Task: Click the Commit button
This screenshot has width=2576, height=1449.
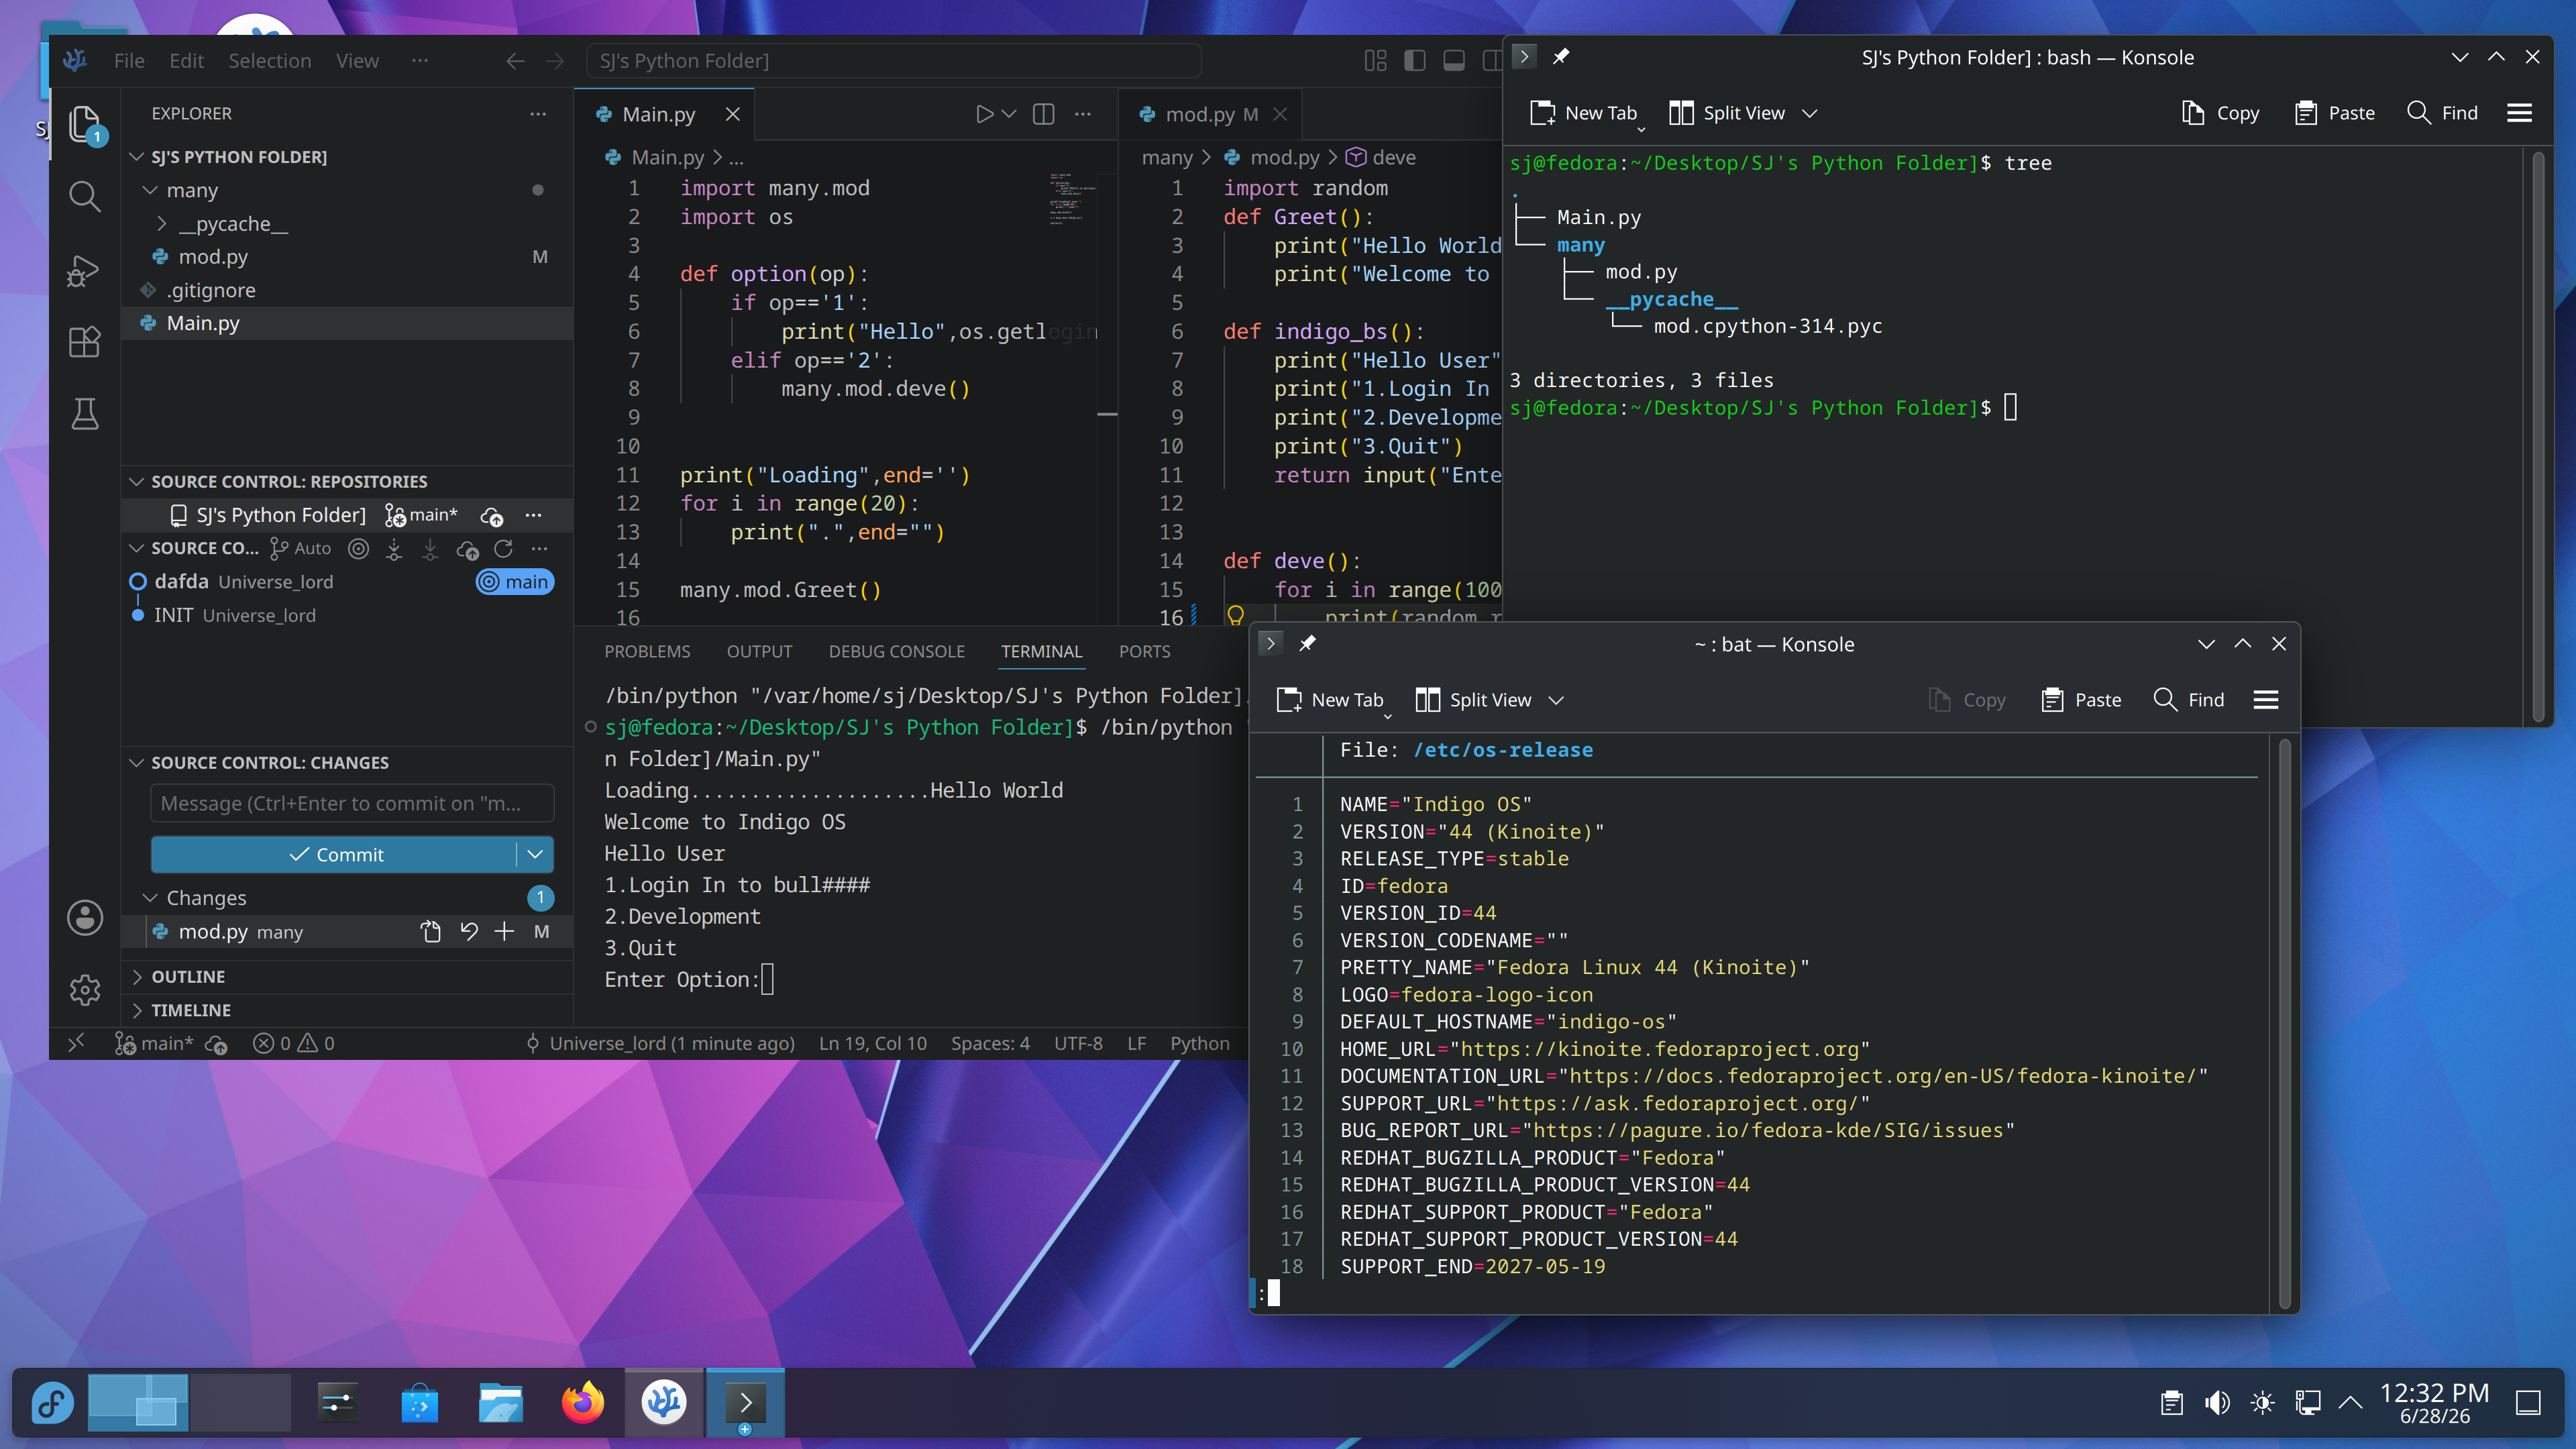Action: click(x=334, y=855)
